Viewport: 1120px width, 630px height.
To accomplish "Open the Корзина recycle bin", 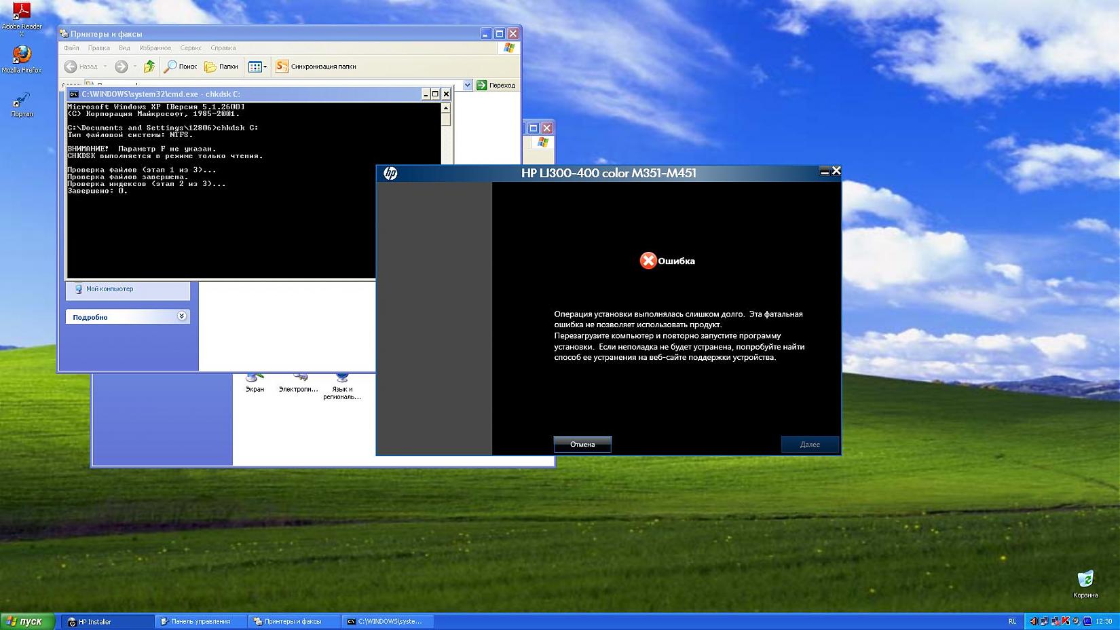I will (1085, 584).
